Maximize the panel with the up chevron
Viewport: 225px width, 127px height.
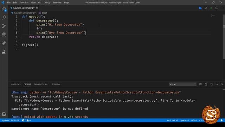[x=217, y=84]
